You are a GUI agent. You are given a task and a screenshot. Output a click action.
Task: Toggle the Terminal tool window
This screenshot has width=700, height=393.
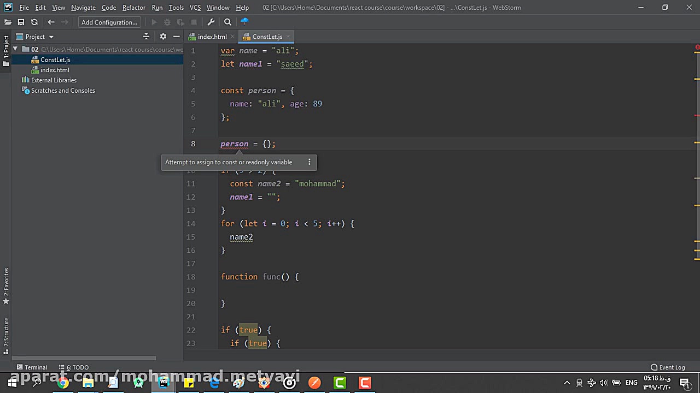click(x=32, y=367)
